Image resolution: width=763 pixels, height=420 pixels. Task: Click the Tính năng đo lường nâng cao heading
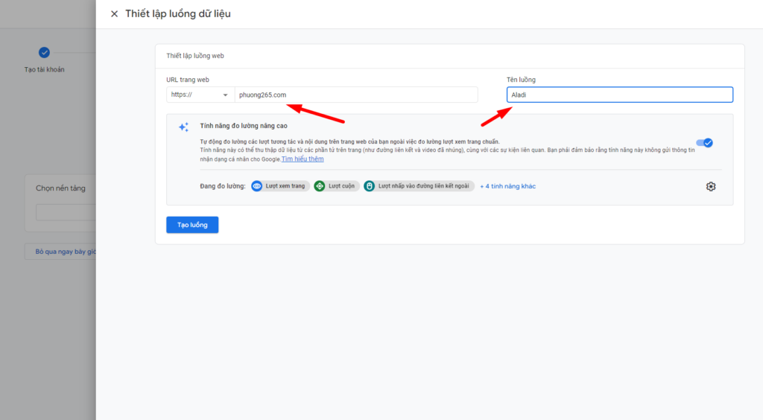point(244,126)
